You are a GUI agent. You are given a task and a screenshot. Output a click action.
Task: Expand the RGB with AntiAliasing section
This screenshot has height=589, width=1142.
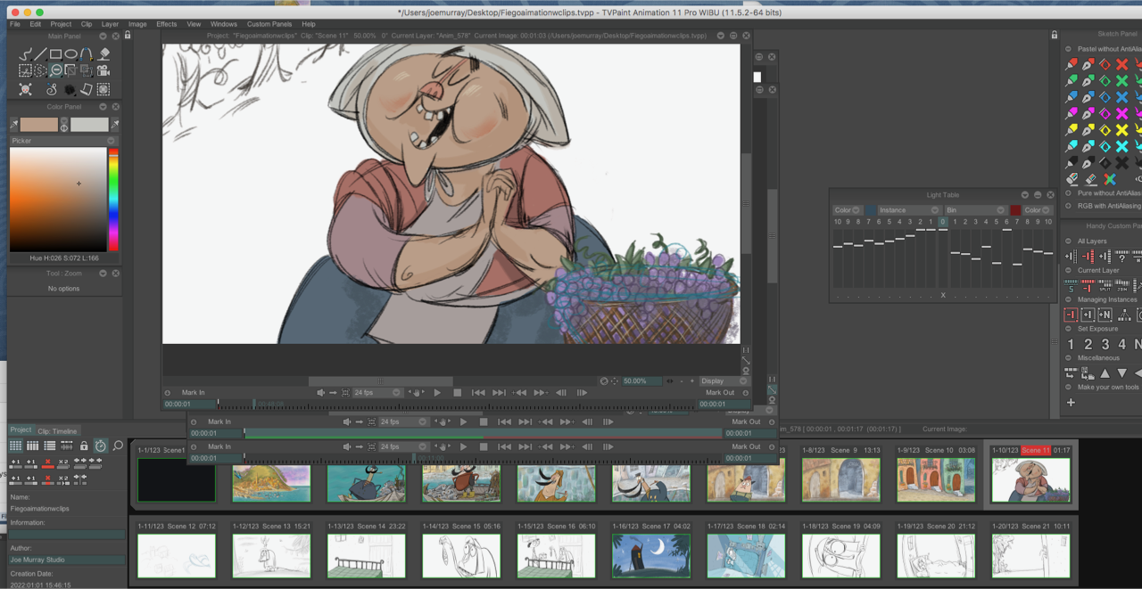[1068, 206]
